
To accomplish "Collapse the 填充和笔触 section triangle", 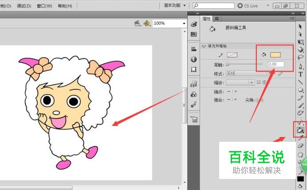I will pos(204,46).
